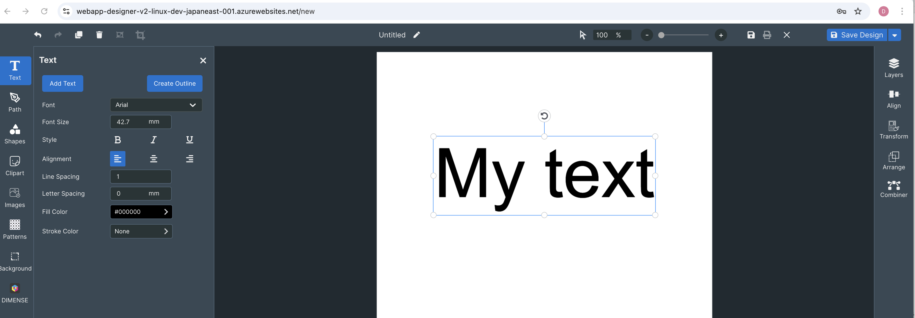Image resolution: width=915 pixels, height=318 pixels.
Task: Click the group objects toolbar icon
Action: (x=120, y=35)
